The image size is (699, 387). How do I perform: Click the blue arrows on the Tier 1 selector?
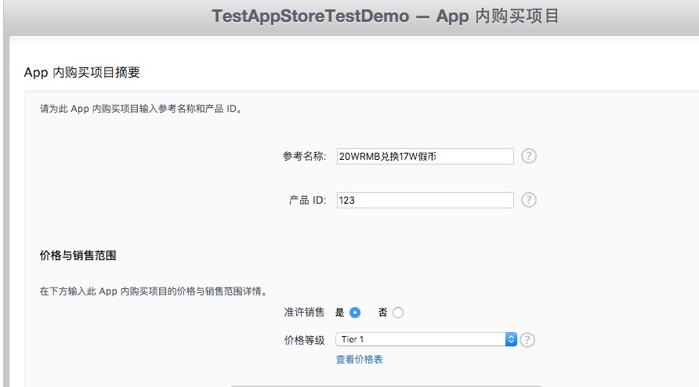(x=512, y=339)
